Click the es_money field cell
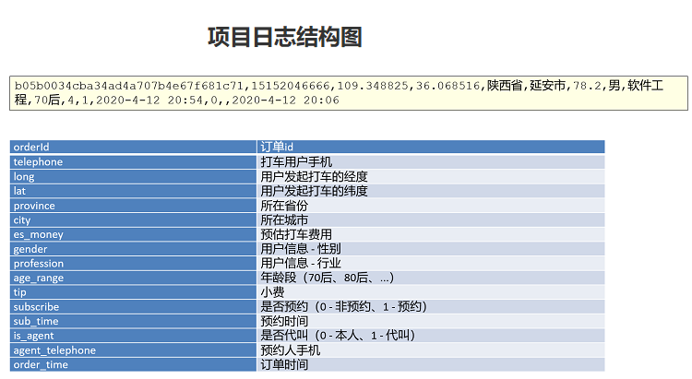The image size is (692, 379). click(133, 234)
